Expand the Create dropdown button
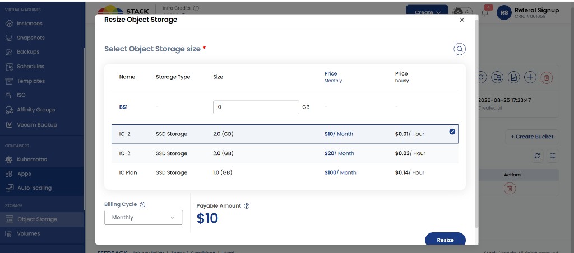Screen dimensions: 574x253 (427, 12)
